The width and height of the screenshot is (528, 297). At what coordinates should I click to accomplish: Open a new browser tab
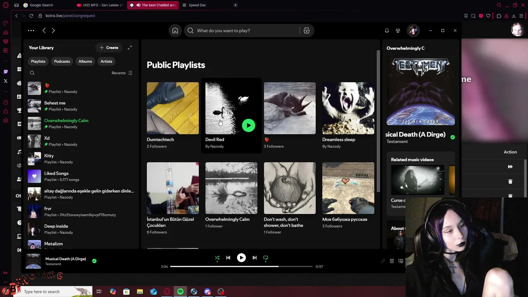(x=236, y=5)
